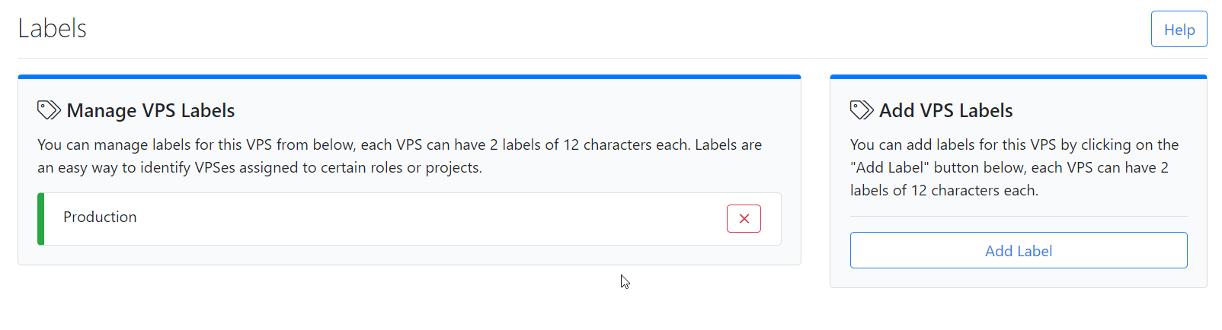Click the green color bar on Production label
The width and height of the screenshot is (1222, 330).
[x=41, y=219]
